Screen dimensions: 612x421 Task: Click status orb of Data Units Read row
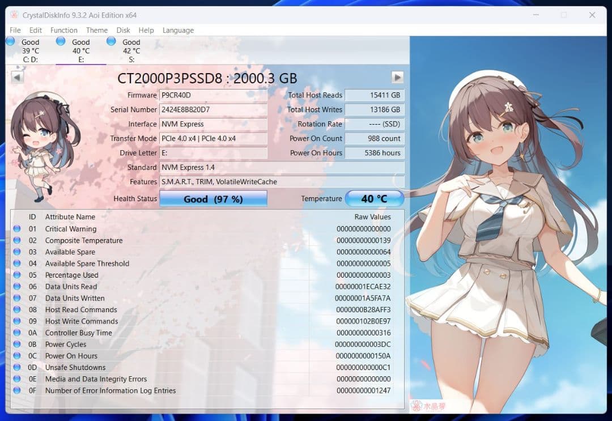pyautogui.click(x=17, y=286)
